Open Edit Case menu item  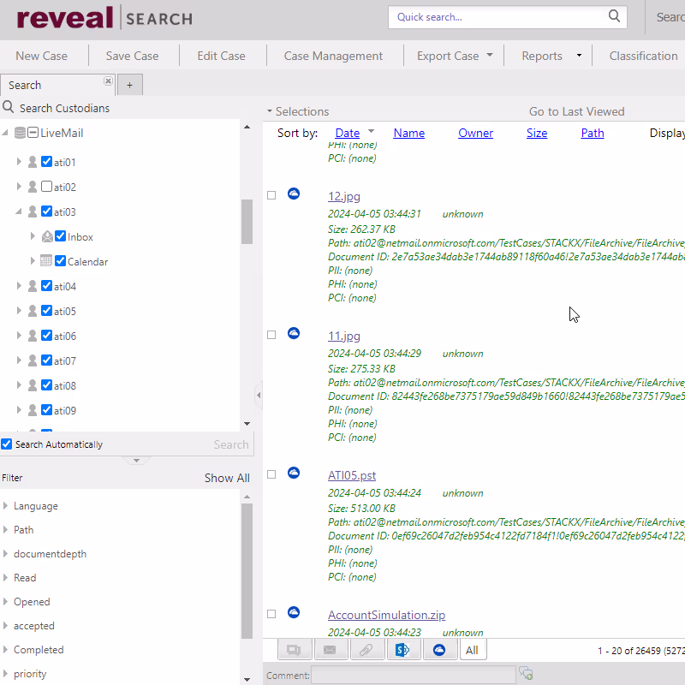pos(222,56)
